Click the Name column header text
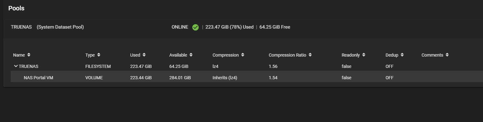This screenshot has height=122, width=483. click(19, 55)
